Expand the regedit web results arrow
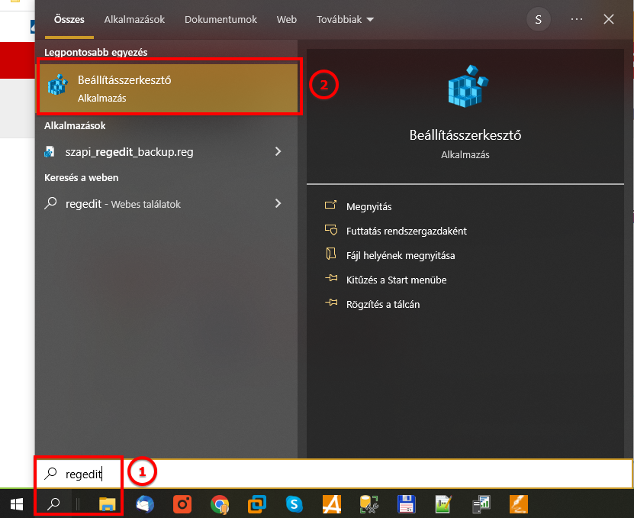Image resolution: width=634 pixels, height=518 pixels. tap(278, 204)
